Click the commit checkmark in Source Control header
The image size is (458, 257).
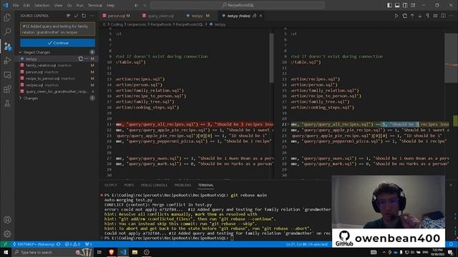coord(77,16)
